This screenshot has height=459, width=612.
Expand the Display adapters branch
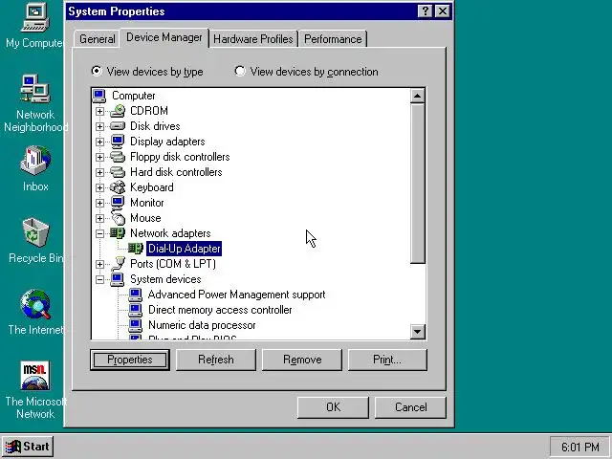pos(99,142)
